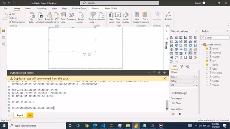The height and width of the screenshot is (129, 230).
Task: Switch to Data view in sidebar
Action: click(4, 37)
